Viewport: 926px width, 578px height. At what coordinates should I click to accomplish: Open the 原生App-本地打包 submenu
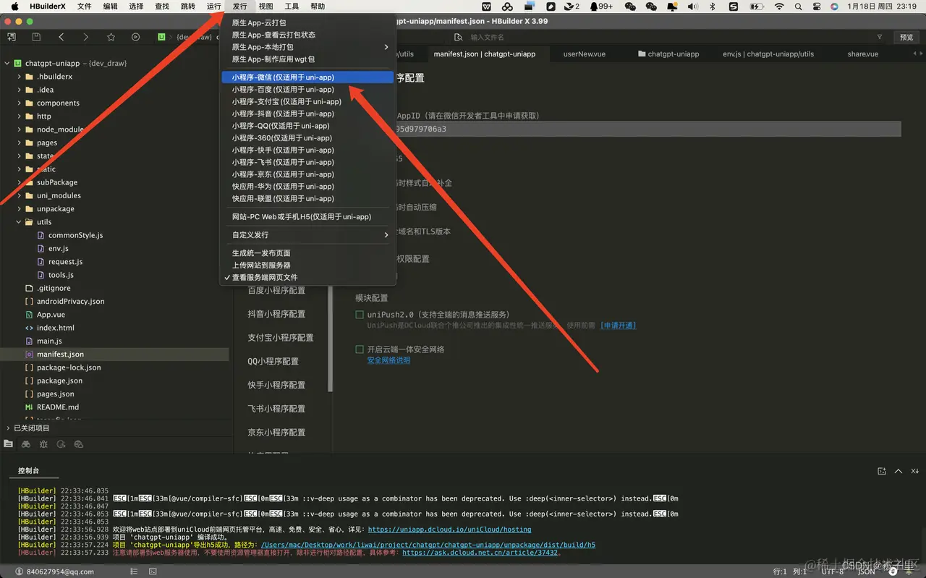click(307, 47)
